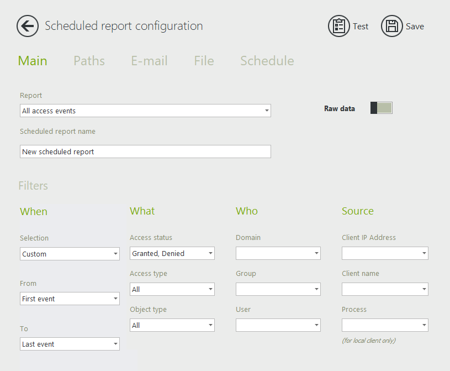Open the To dropdown showing Last event
The height and width of the screenshot is (371, 450).
[x=70, y=344]
